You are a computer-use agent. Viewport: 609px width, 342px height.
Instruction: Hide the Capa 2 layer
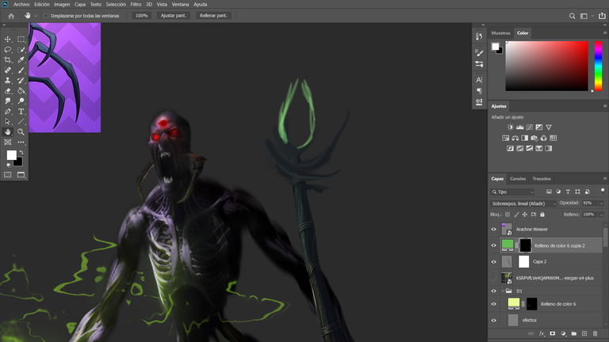[x=494, y=262]
